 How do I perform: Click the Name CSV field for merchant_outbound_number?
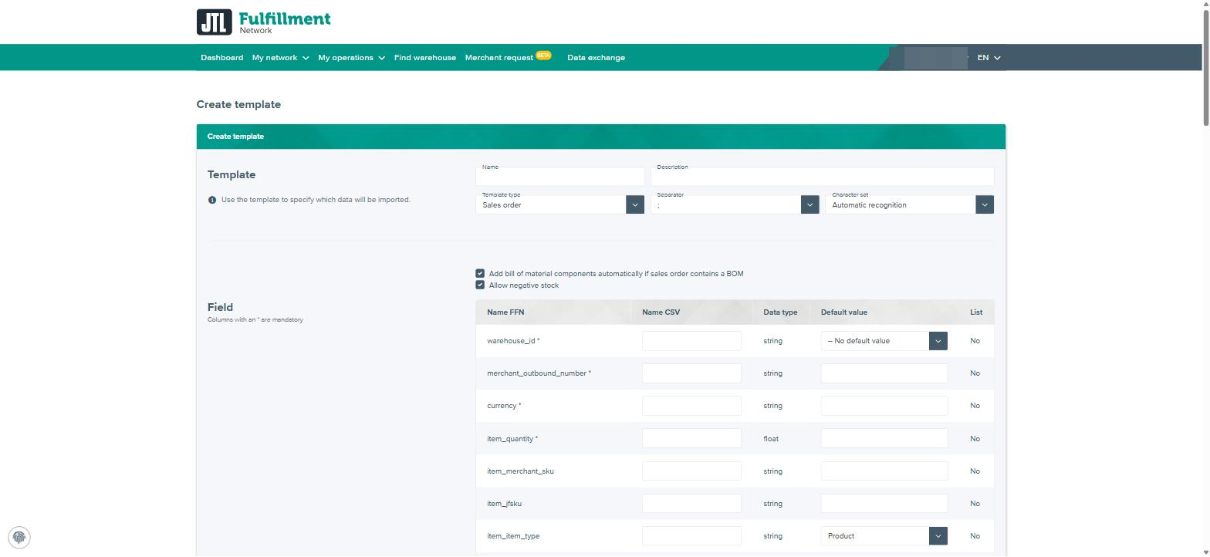point(691,373)
